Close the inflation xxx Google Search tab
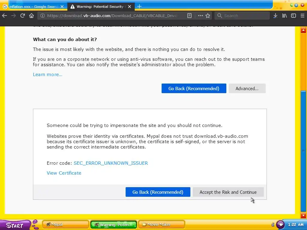 [x=62, y=7]
